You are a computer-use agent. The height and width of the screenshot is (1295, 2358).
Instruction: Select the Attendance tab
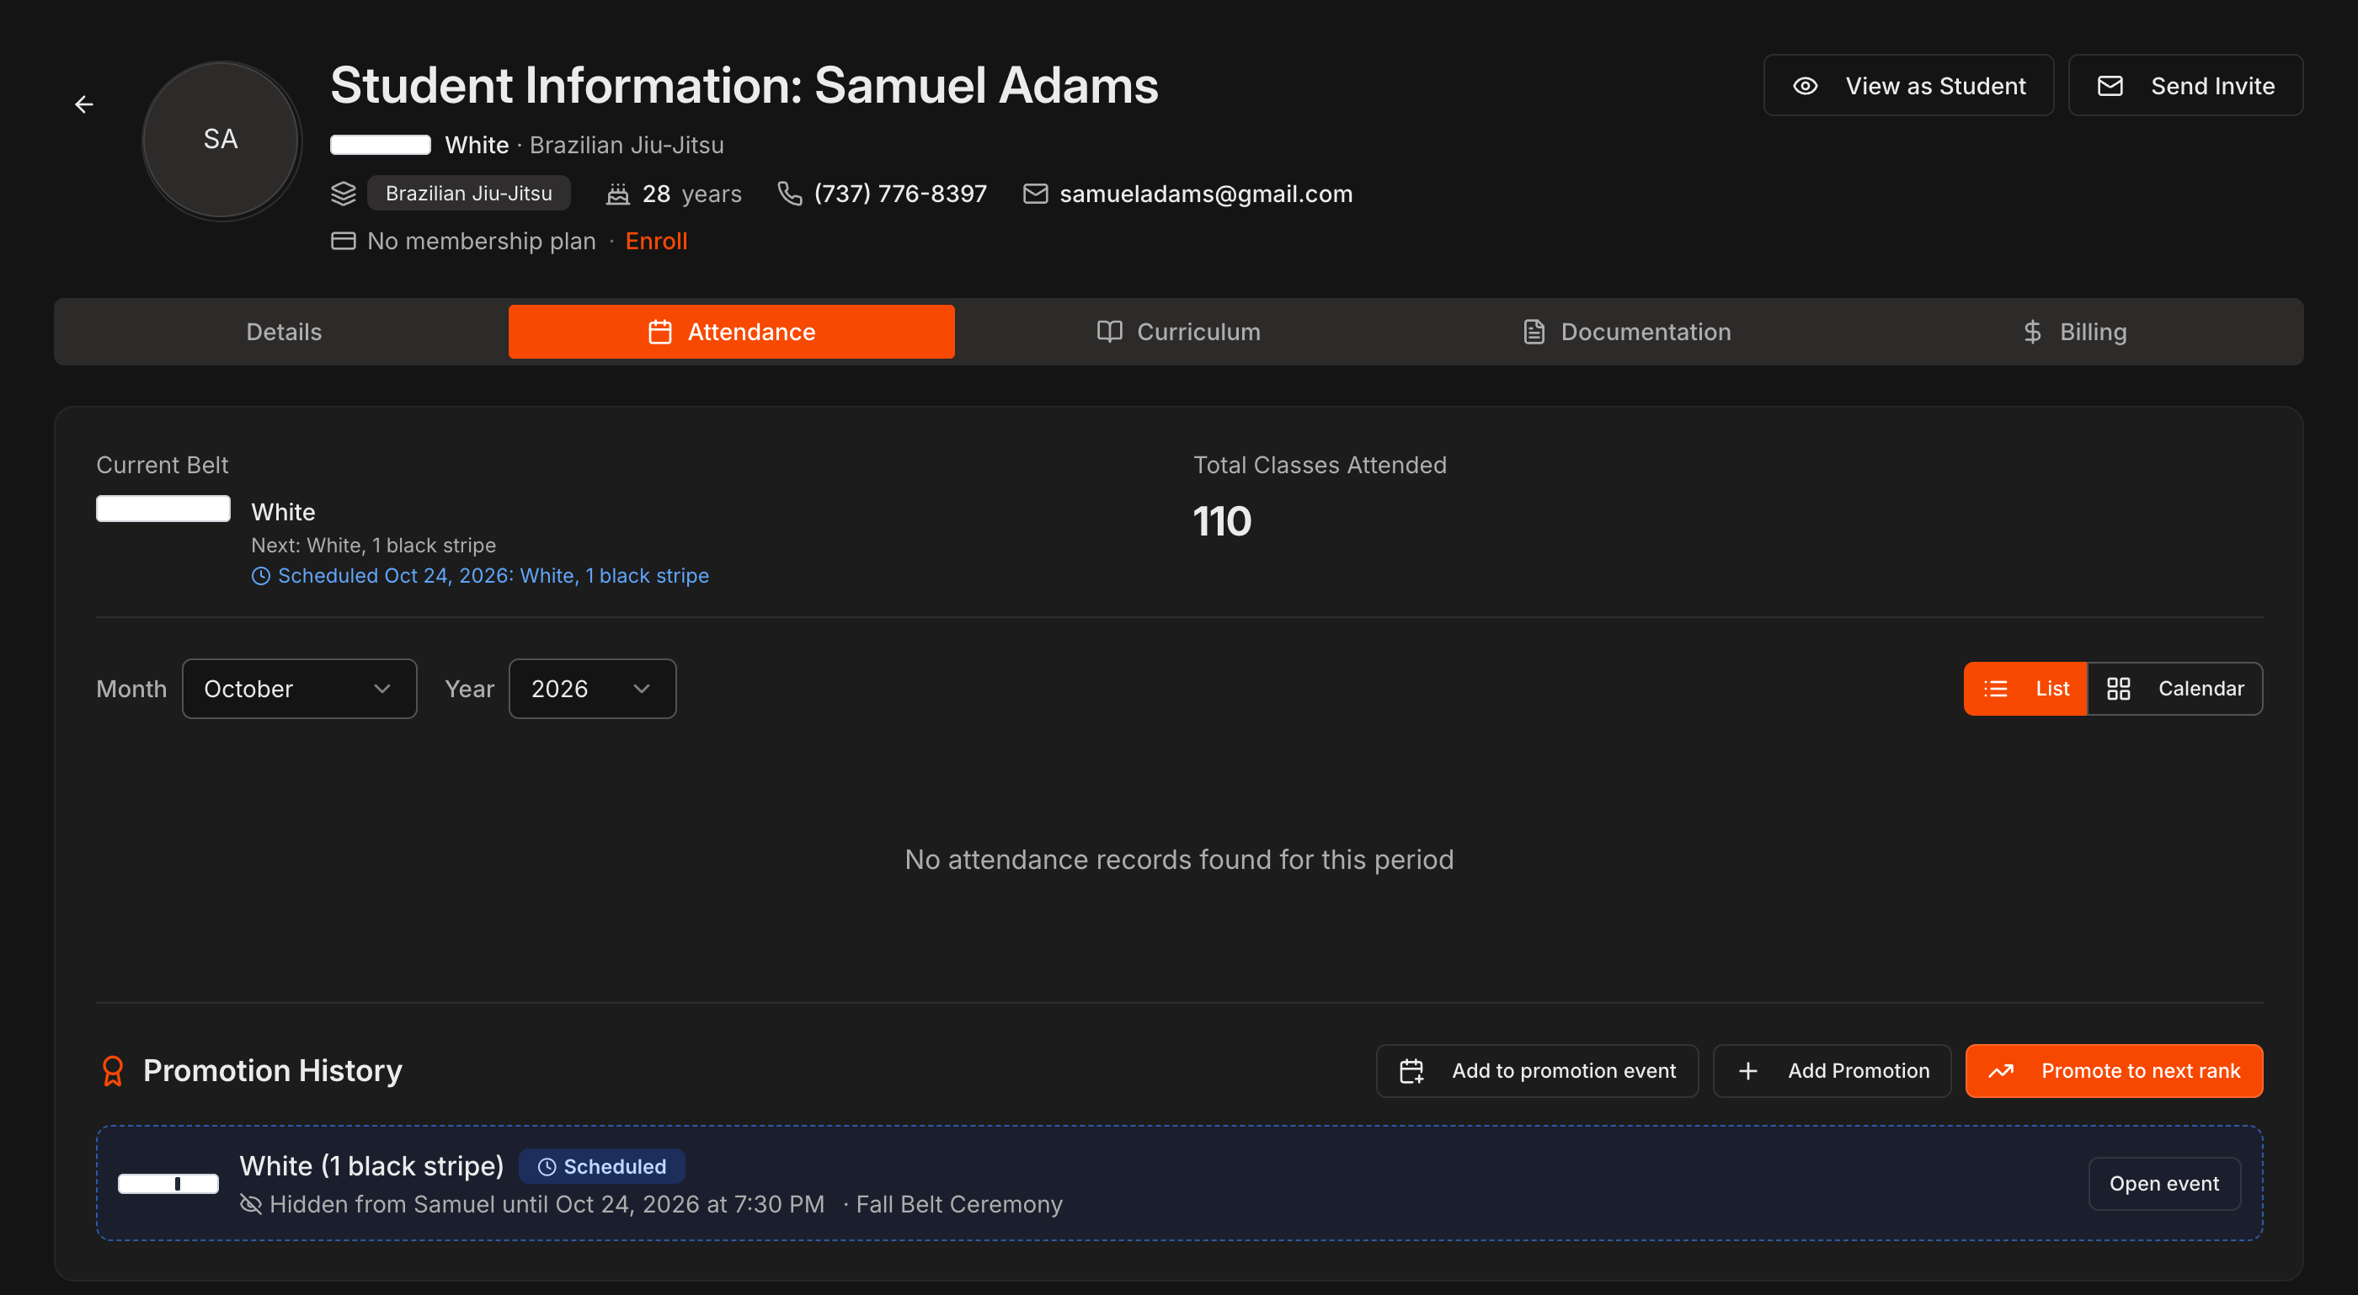[x=731, y=331]
